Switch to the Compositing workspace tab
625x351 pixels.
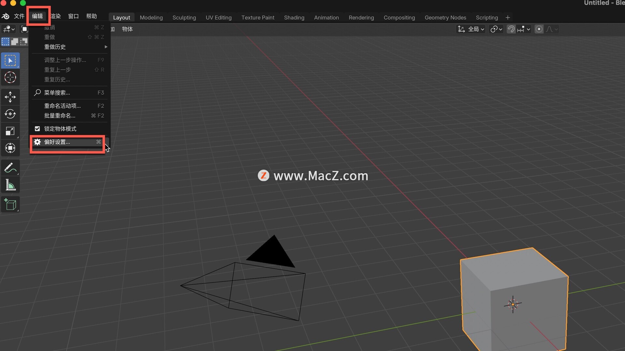click(x=399, y=18)
